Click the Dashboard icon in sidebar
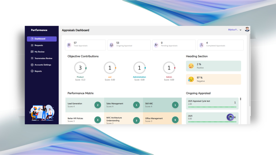Screen dimensions: 276x155 coord(32,39)
